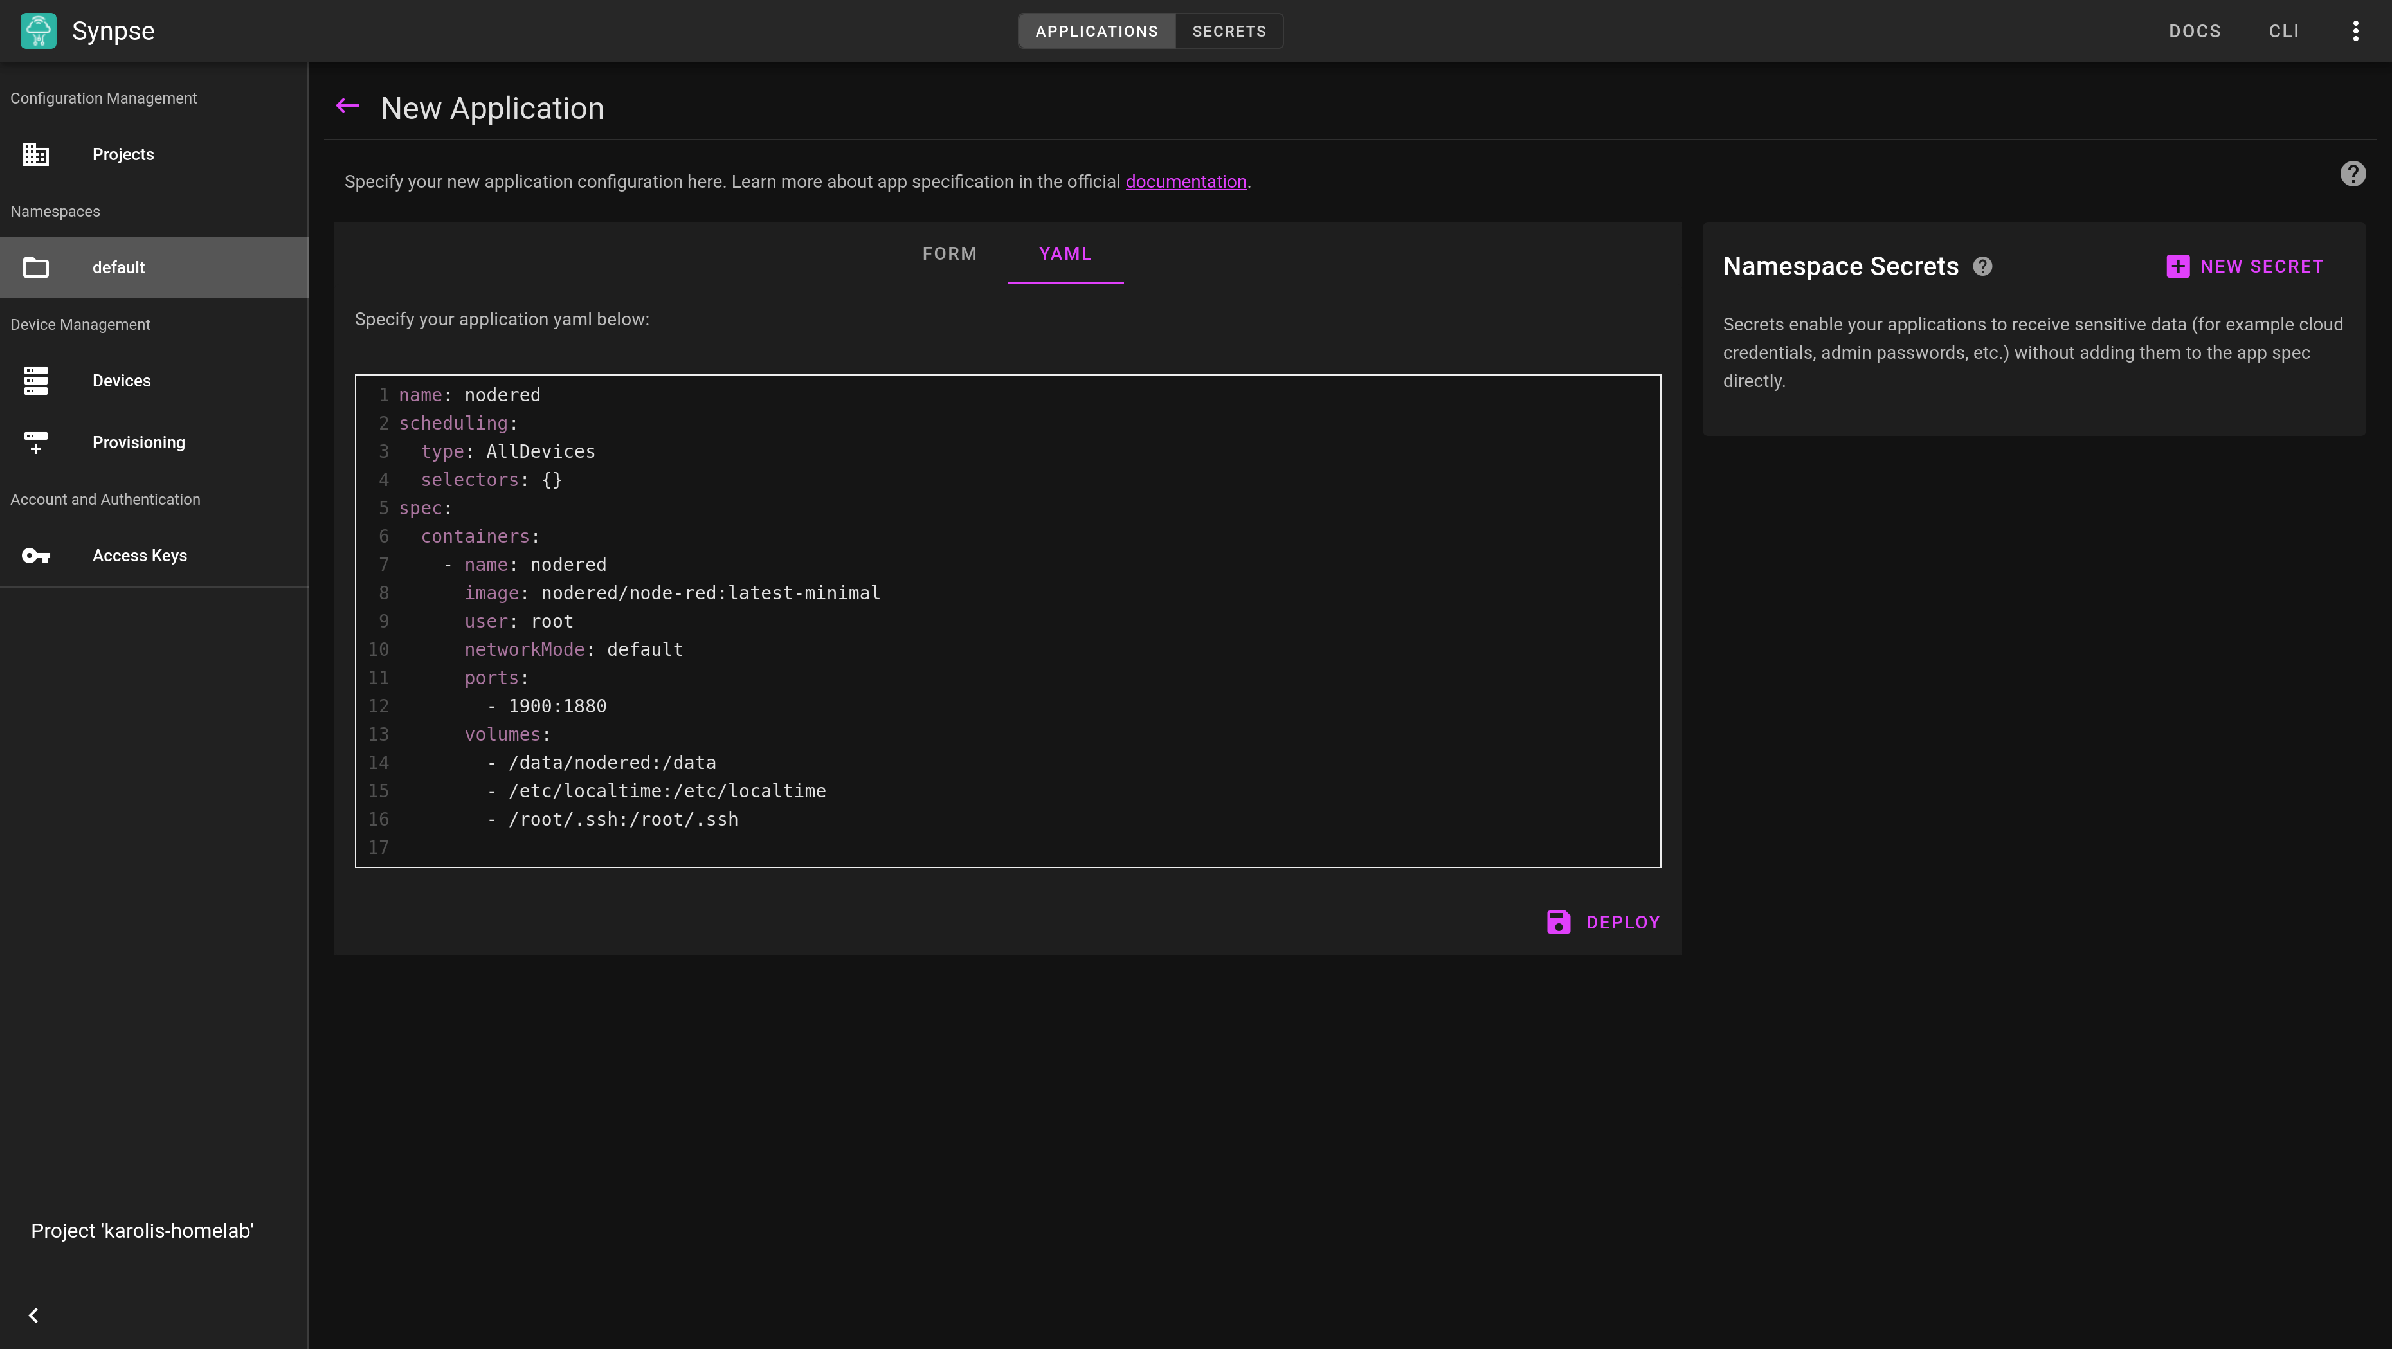Select the Devices icon
This screenshot has width=2392, height=1349.
35,381
